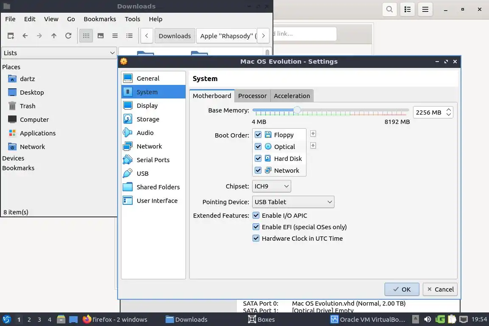Move boot item up arrow
Screen dimensions: 489x326
coord(313,134)
